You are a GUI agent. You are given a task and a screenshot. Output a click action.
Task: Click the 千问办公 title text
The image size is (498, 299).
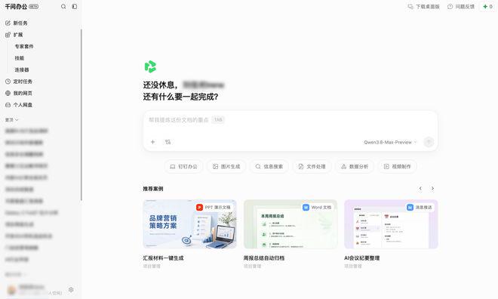pyautogui.click(x=16, y=6)
